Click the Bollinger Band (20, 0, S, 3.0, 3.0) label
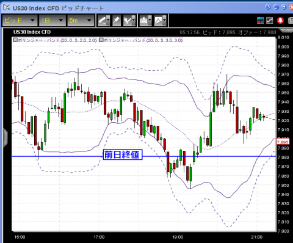 click(143, 40)
